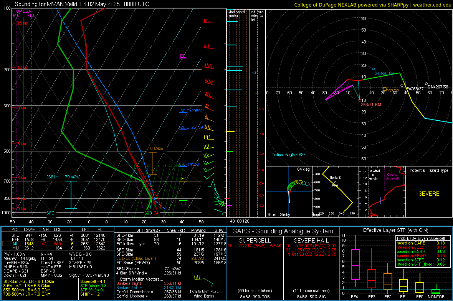Click 'STP (cin) = 0.8' value
Image resolution: width=453 pixels, height=301 pixels.
tap(93, 286)
